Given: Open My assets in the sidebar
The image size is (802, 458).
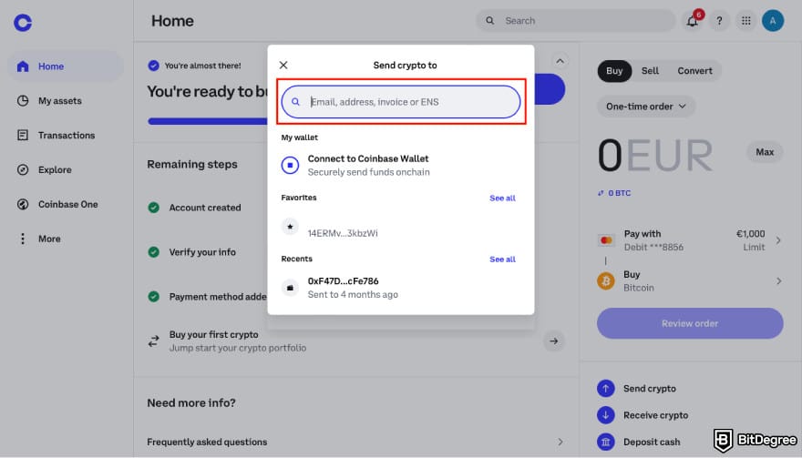Looking at the screenshot, I should [x=66, y=101].
